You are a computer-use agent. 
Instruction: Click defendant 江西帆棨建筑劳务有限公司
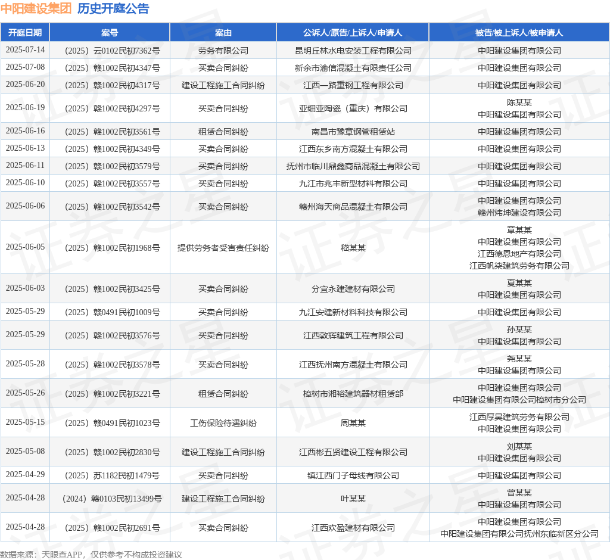(519, 266)
